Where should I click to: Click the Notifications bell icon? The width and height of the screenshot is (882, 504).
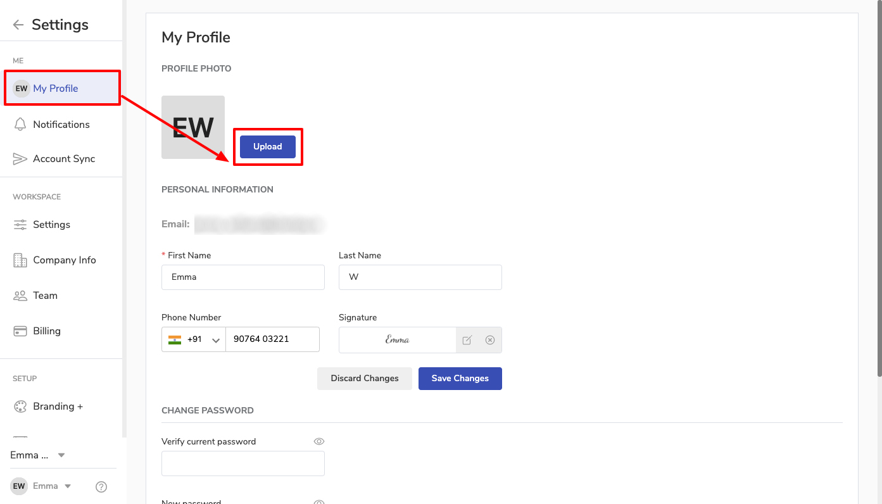pyautogui.click(x=20, y=124)
